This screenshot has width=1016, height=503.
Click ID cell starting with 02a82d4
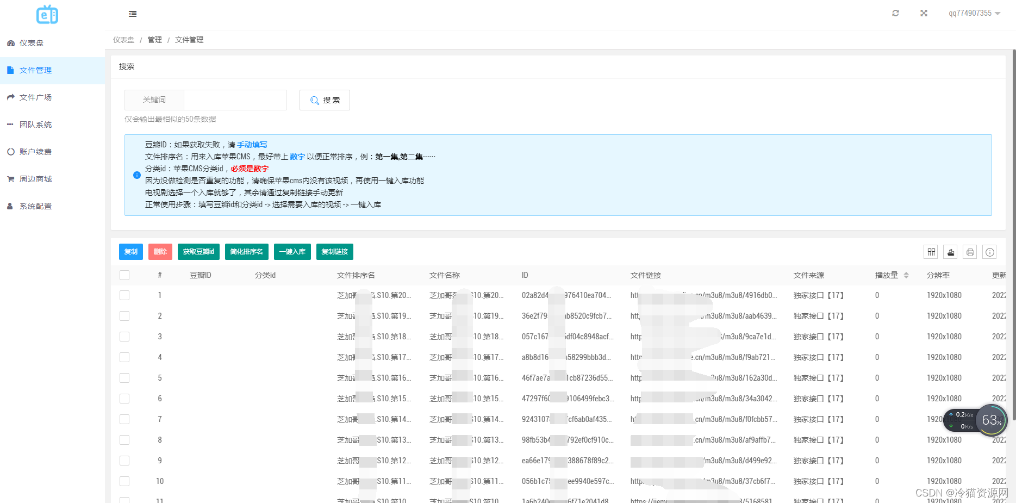pos(567,295)
